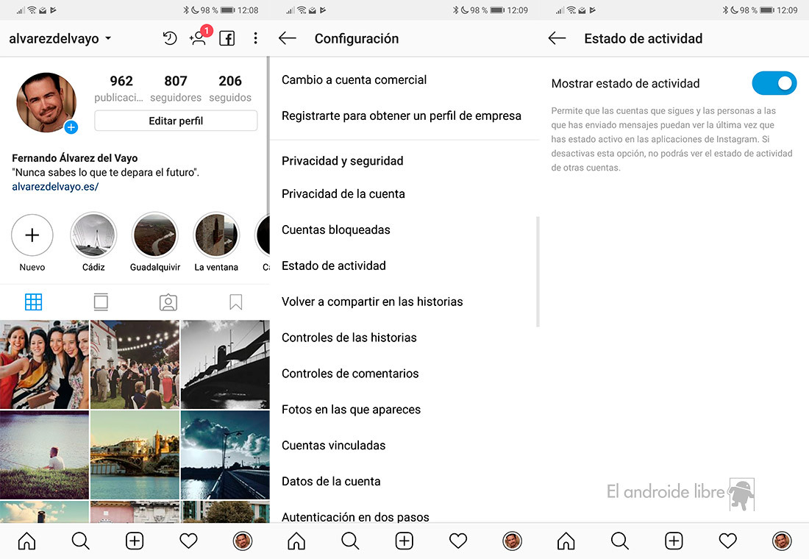Image resolution: width=809 pixels, height=559 pixels.
Task: Click the Configuración list scrollbar
Action: tap(538, 271)
